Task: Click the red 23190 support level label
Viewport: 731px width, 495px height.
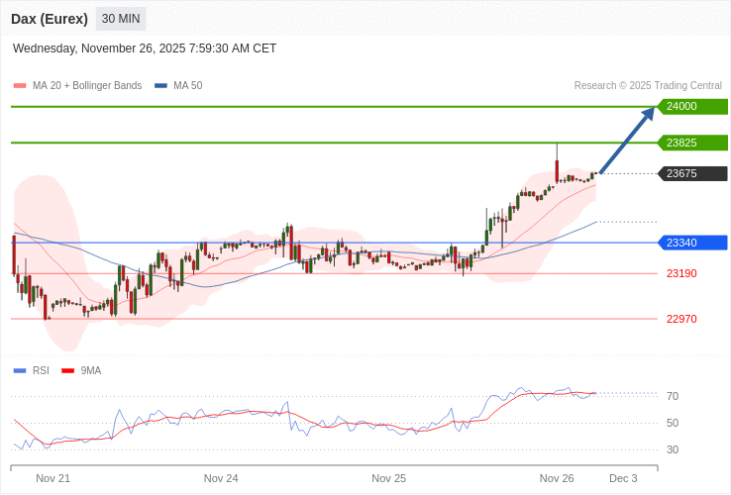Action: click(681, 273)
